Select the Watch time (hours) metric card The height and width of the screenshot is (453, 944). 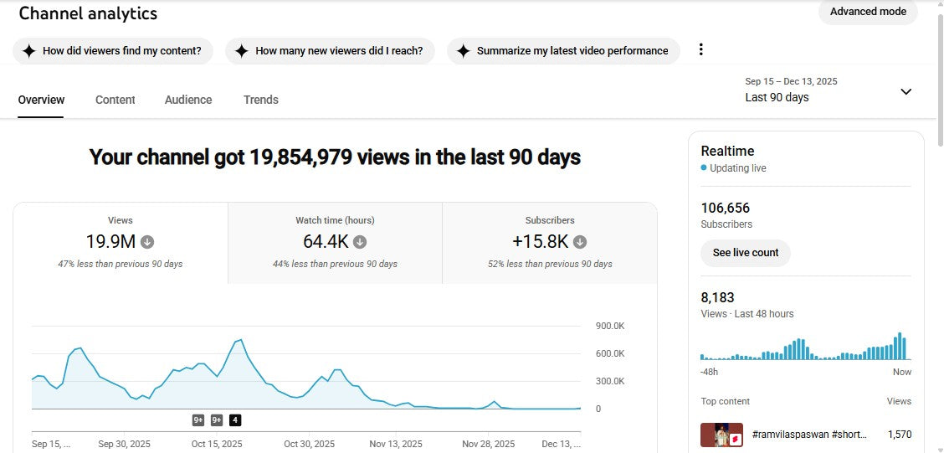point(335,243)
